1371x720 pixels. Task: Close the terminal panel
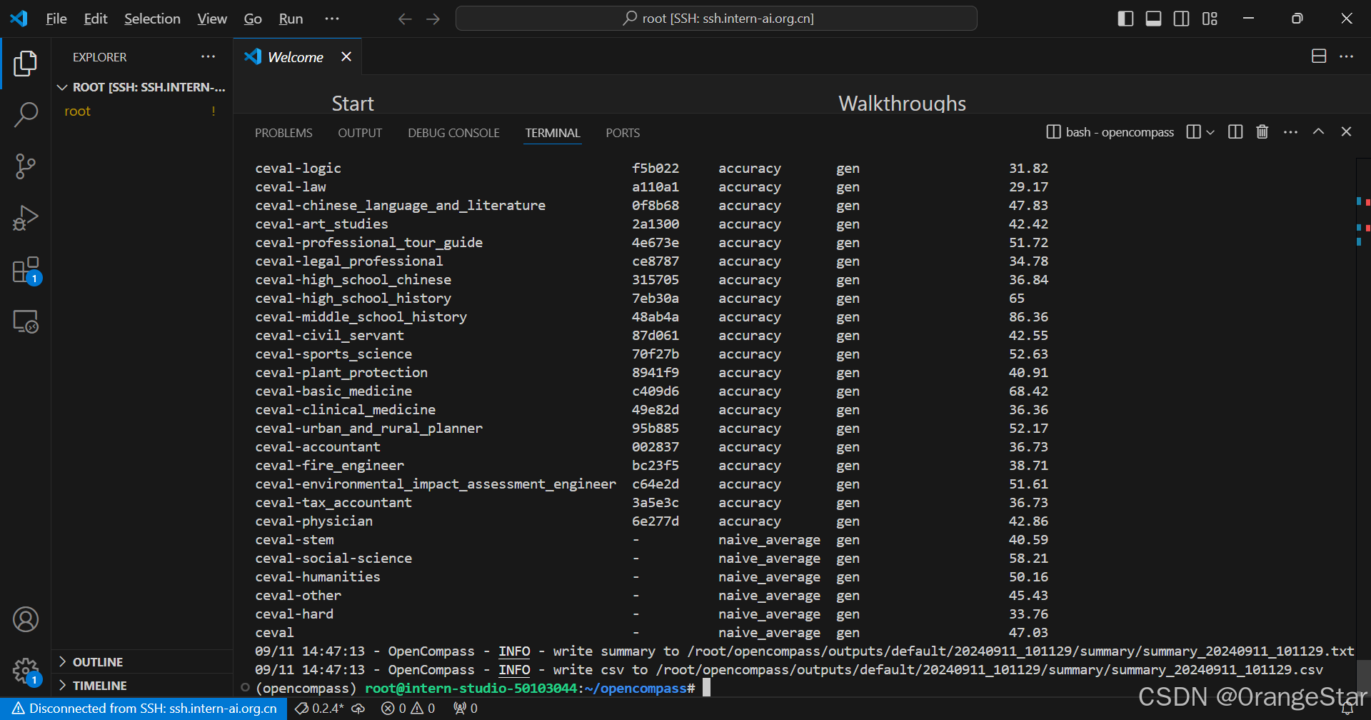1346,131
